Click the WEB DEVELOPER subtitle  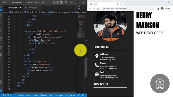click(149, 33)
